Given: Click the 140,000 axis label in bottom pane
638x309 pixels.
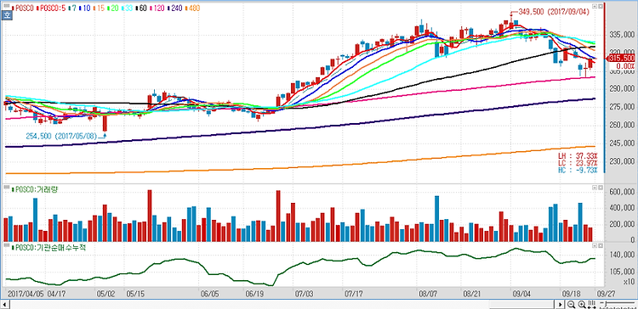Looking at the screenshot, I should (621, 256).
